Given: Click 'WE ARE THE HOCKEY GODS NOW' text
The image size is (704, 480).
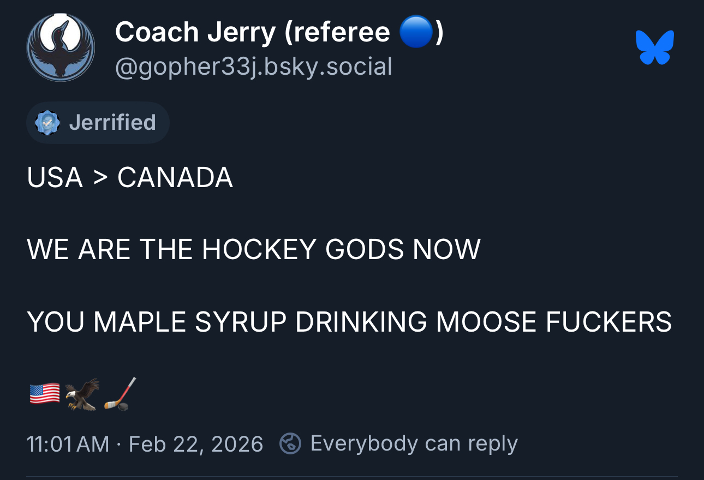Looking at the screenshot, I should (254, 249).
